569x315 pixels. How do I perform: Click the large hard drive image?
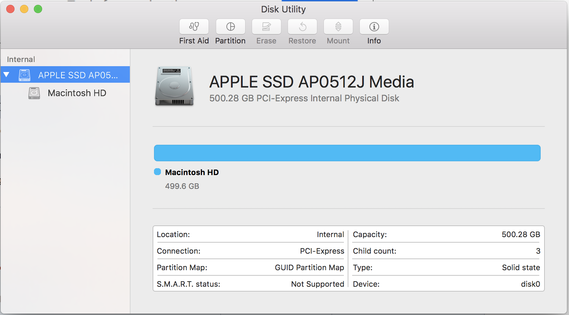coord(174,86)
